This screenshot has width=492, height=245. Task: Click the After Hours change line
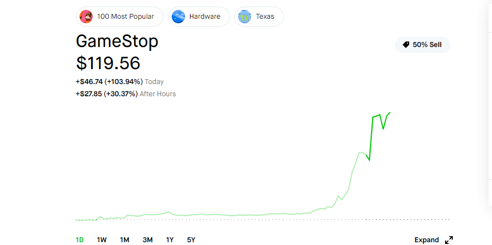coord(125,94)
